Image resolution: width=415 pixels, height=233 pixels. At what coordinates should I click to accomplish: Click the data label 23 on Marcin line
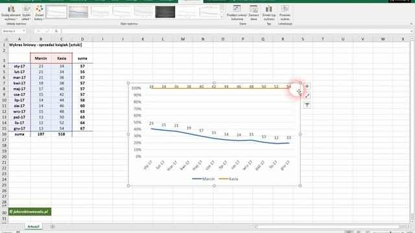tap(151, 124)
